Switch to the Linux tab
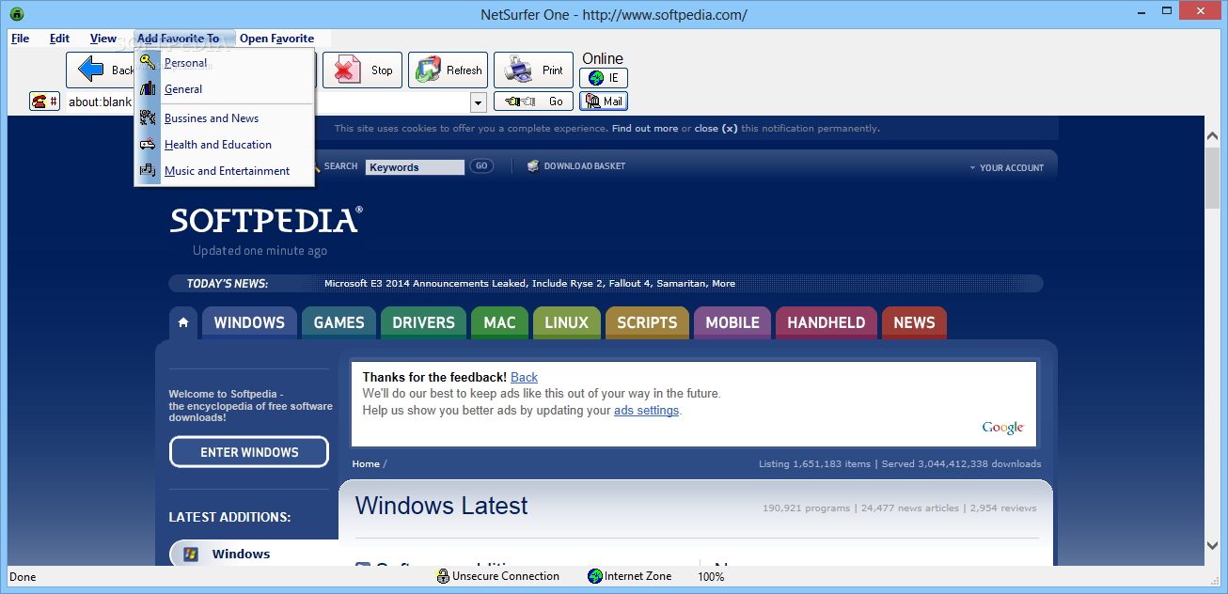Image resolution: width=1228 pixels, height=594 pixels. [567, 322]
